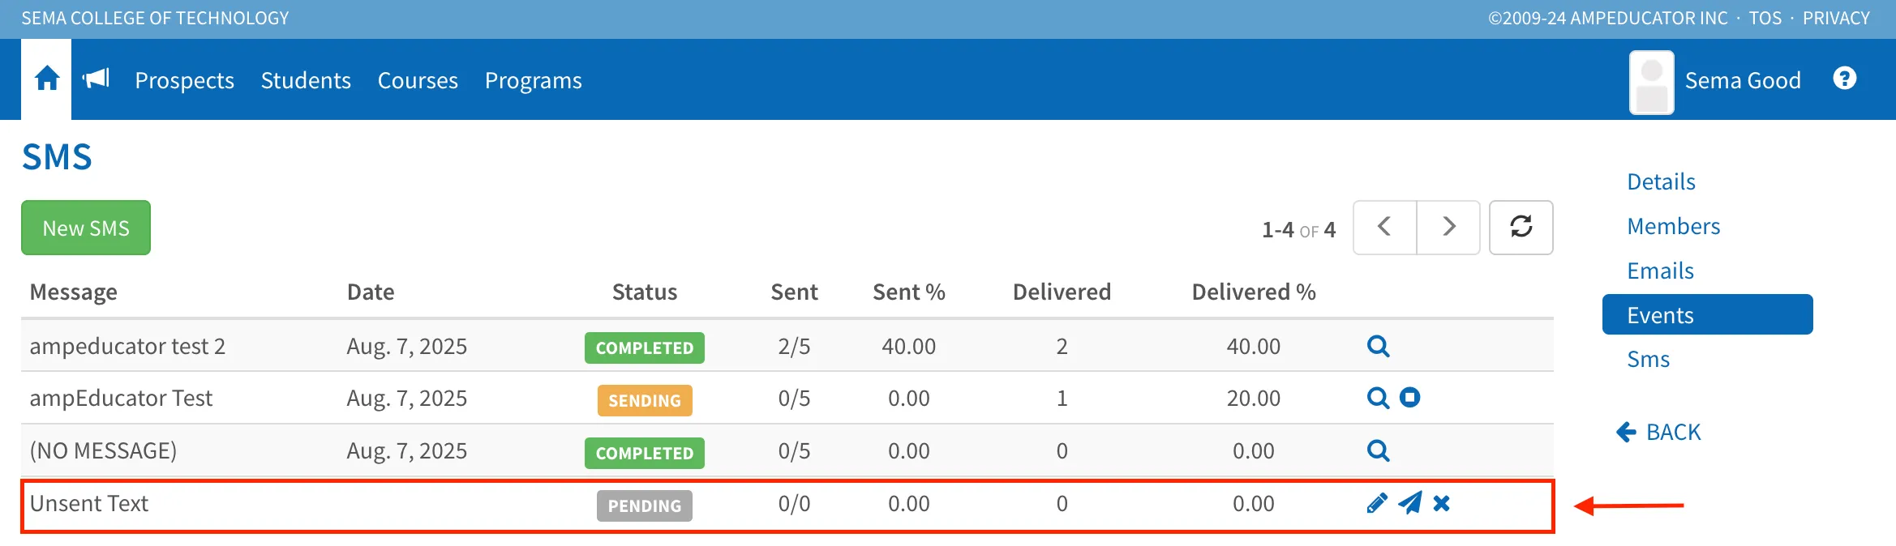
Task: Create a New SMS
Action: pyautogui.click(x=86, y=228)
